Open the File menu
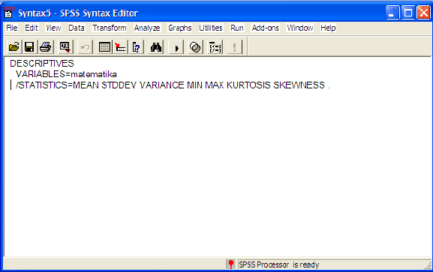This screenshot has width=433, height=272. 12,28
